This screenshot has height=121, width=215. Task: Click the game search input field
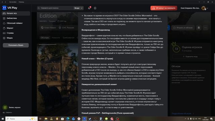click(55, 8)
